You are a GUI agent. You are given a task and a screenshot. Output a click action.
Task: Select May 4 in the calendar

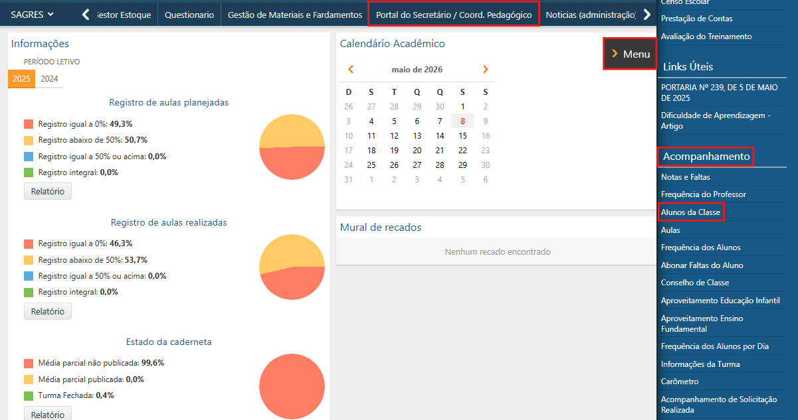(371, 121)
